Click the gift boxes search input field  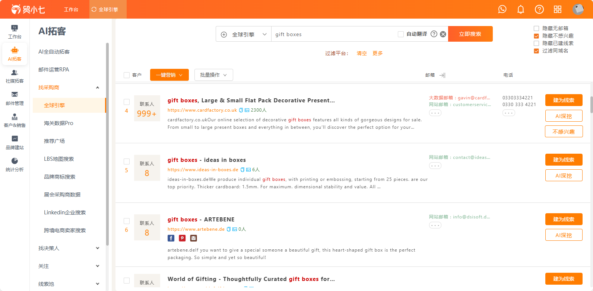334,34
